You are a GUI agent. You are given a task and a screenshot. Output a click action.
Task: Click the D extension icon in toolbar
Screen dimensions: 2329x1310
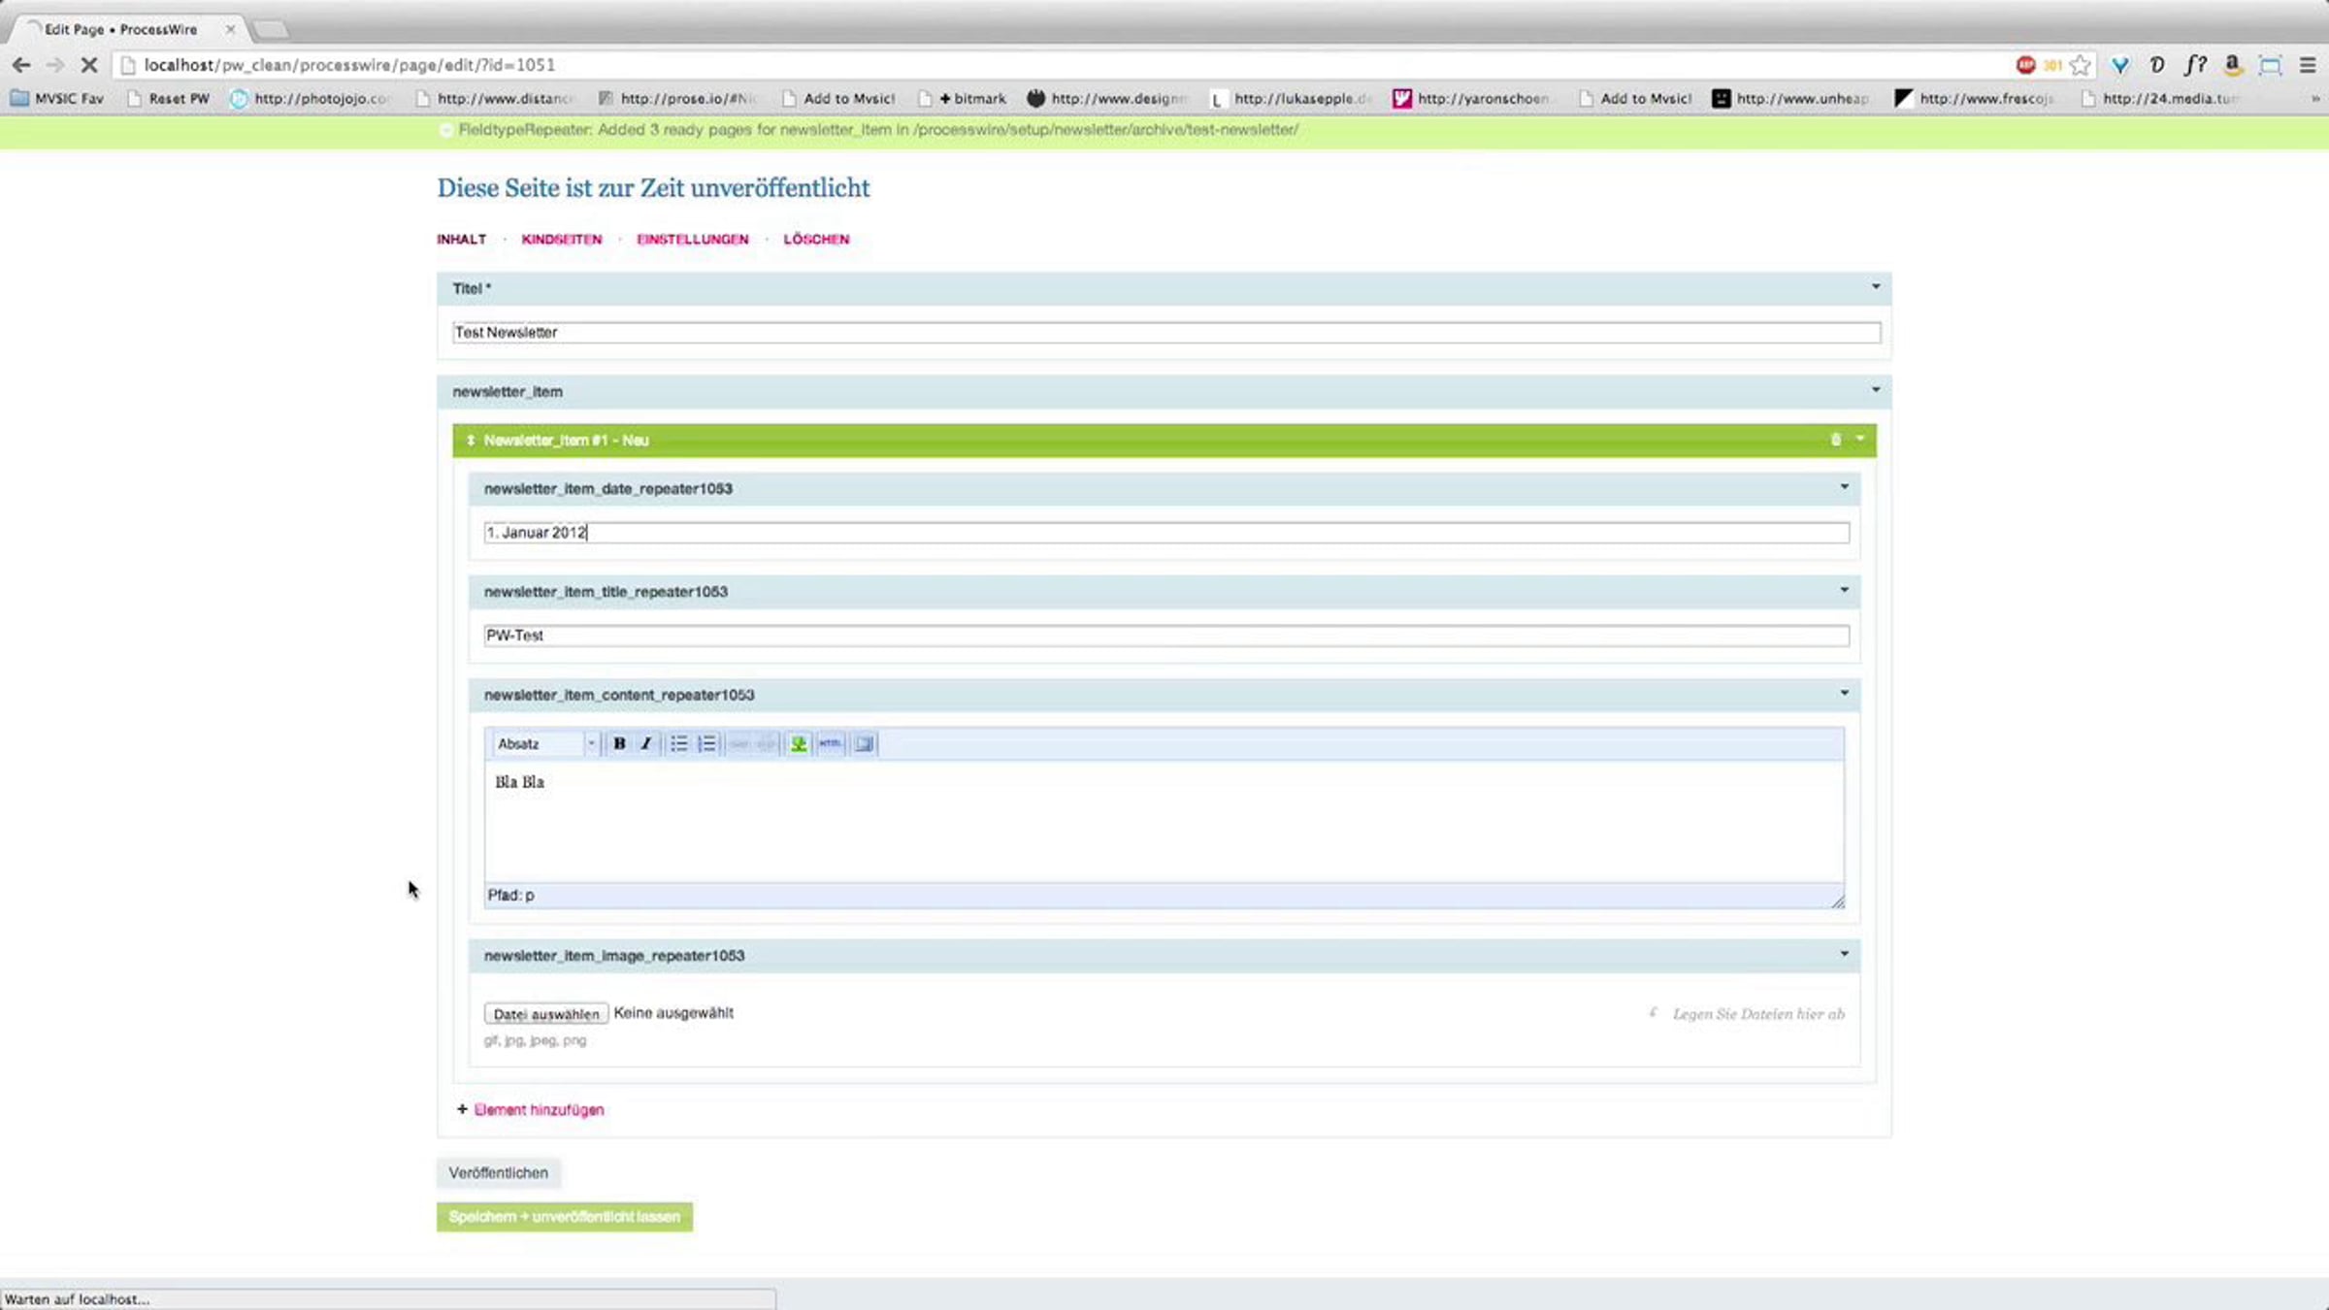tap(2156, 65)
